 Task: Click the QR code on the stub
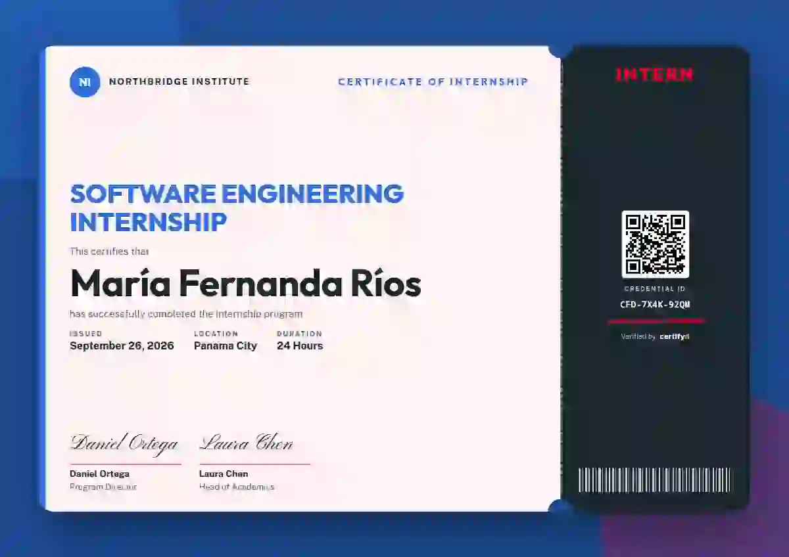[x=656, y=244]
